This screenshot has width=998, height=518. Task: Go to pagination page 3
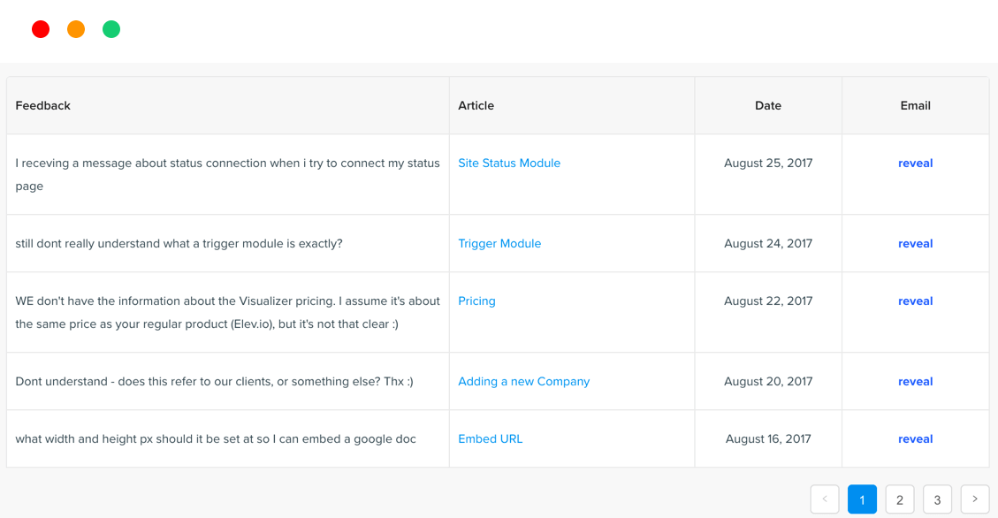[937, 499]
